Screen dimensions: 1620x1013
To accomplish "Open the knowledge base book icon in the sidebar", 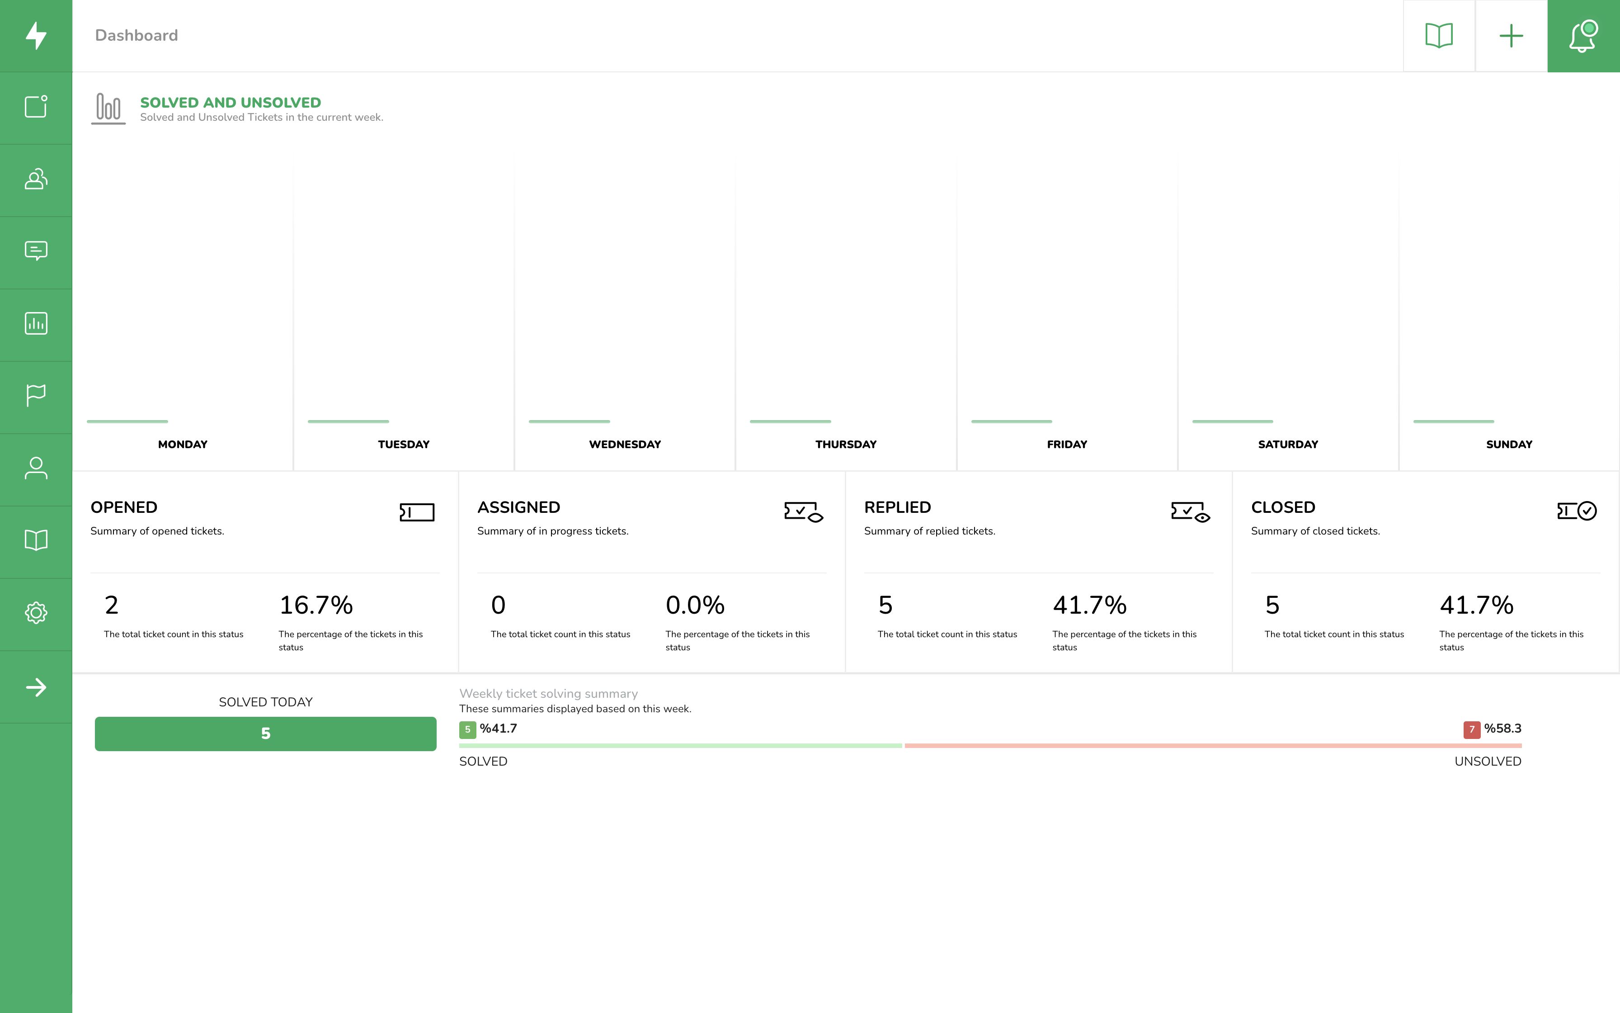I will point(36,541).
